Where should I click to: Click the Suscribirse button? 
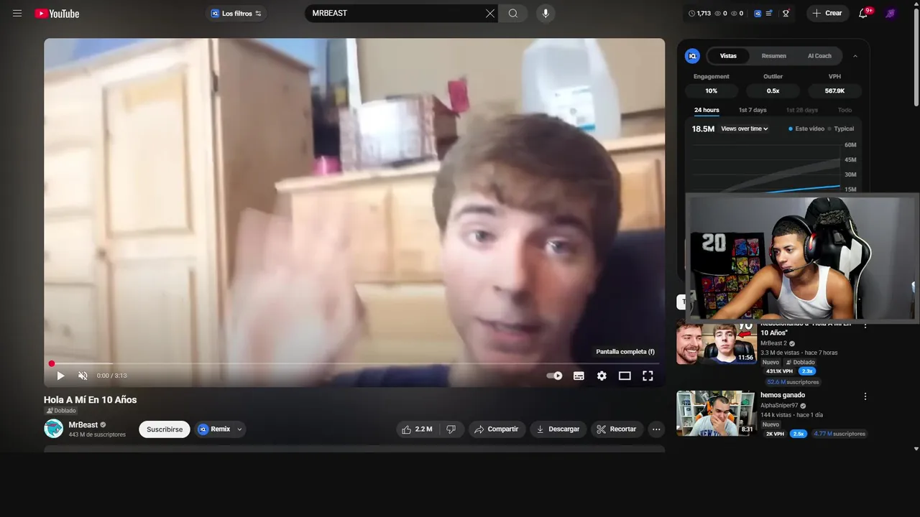(x=165, y=429)
